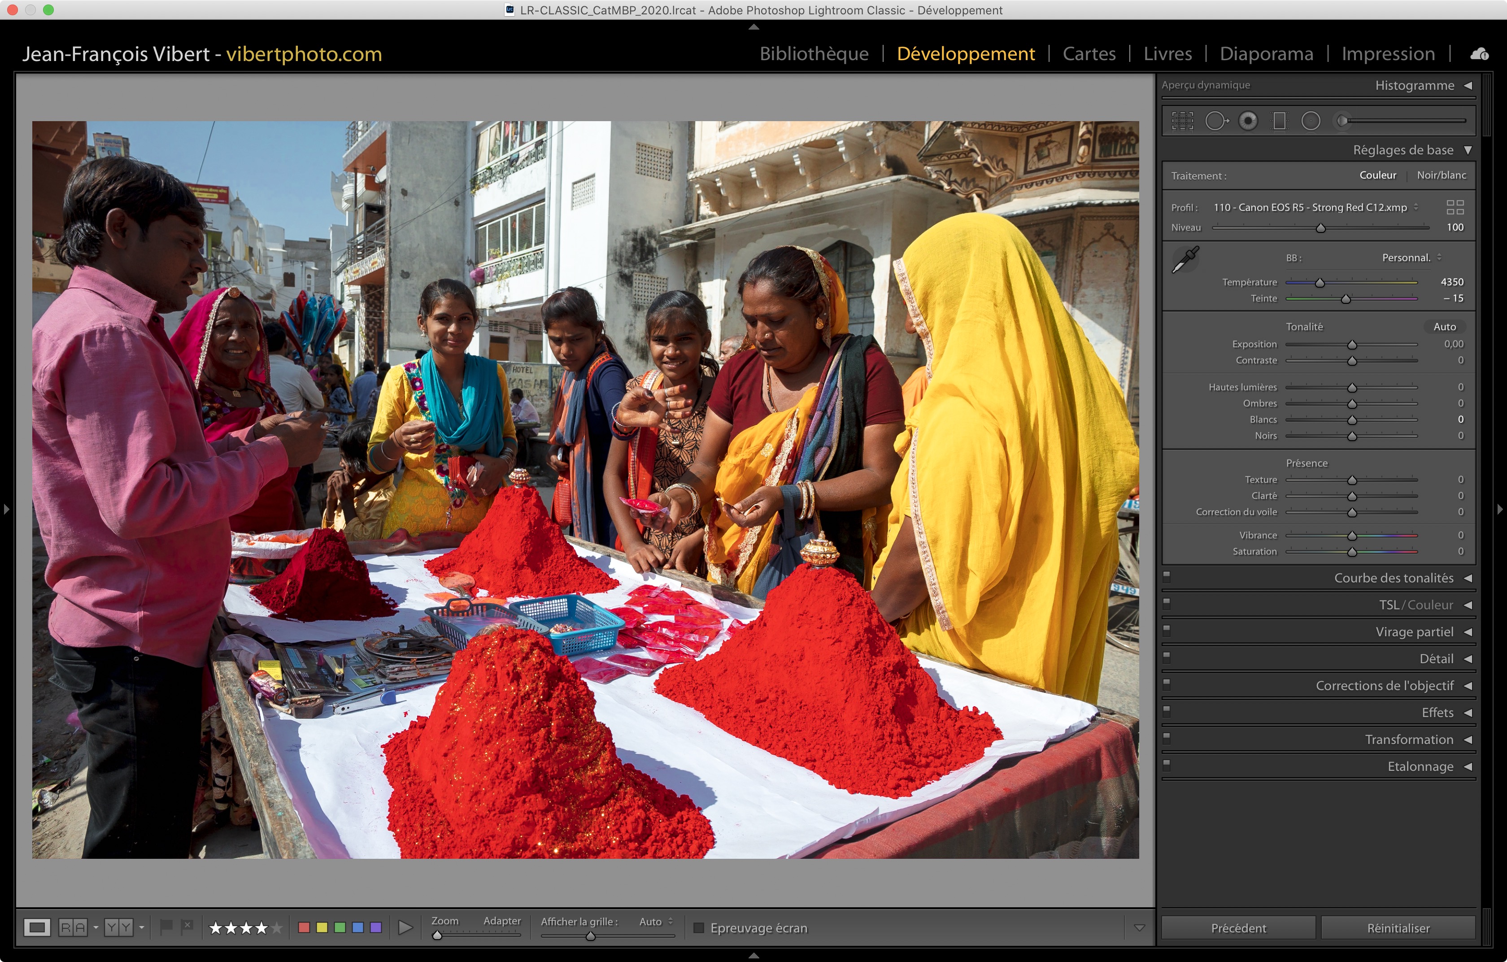Open the profile browser grid icon
Image resolution: width=1507 pixels, height=962 pixels.
coord(1455,207)
